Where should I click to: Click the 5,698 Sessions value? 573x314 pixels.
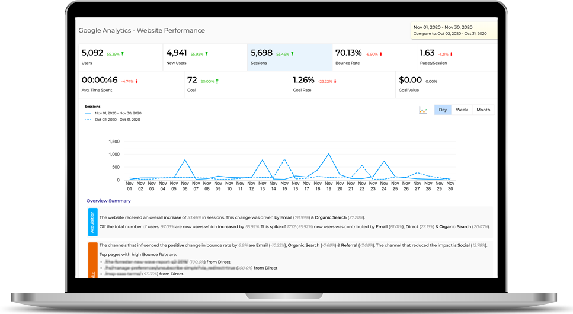click(261, 53)
